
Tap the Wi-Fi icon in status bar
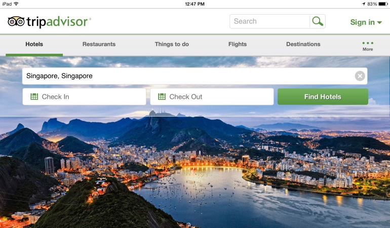(x=16, y=4)
